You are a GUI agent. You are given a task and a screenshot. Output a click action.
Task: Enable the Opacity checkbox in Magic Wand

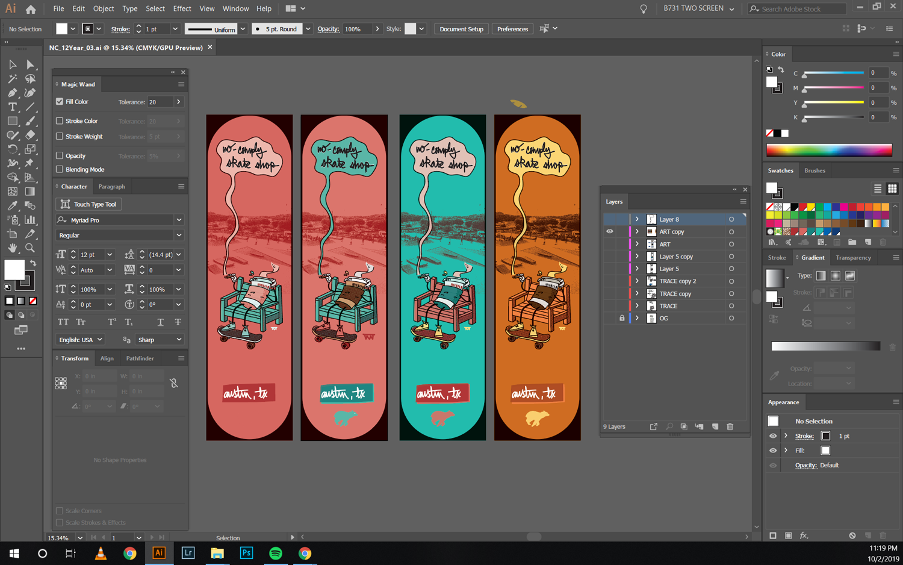pyautogui.click(x=60, y=156)
